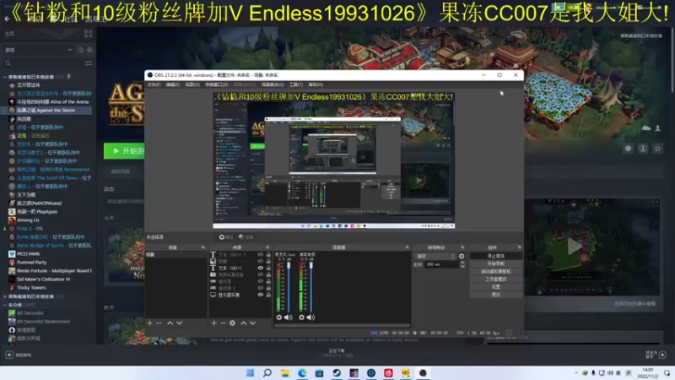Favorite the game with the star icon

tap(657, 149)
